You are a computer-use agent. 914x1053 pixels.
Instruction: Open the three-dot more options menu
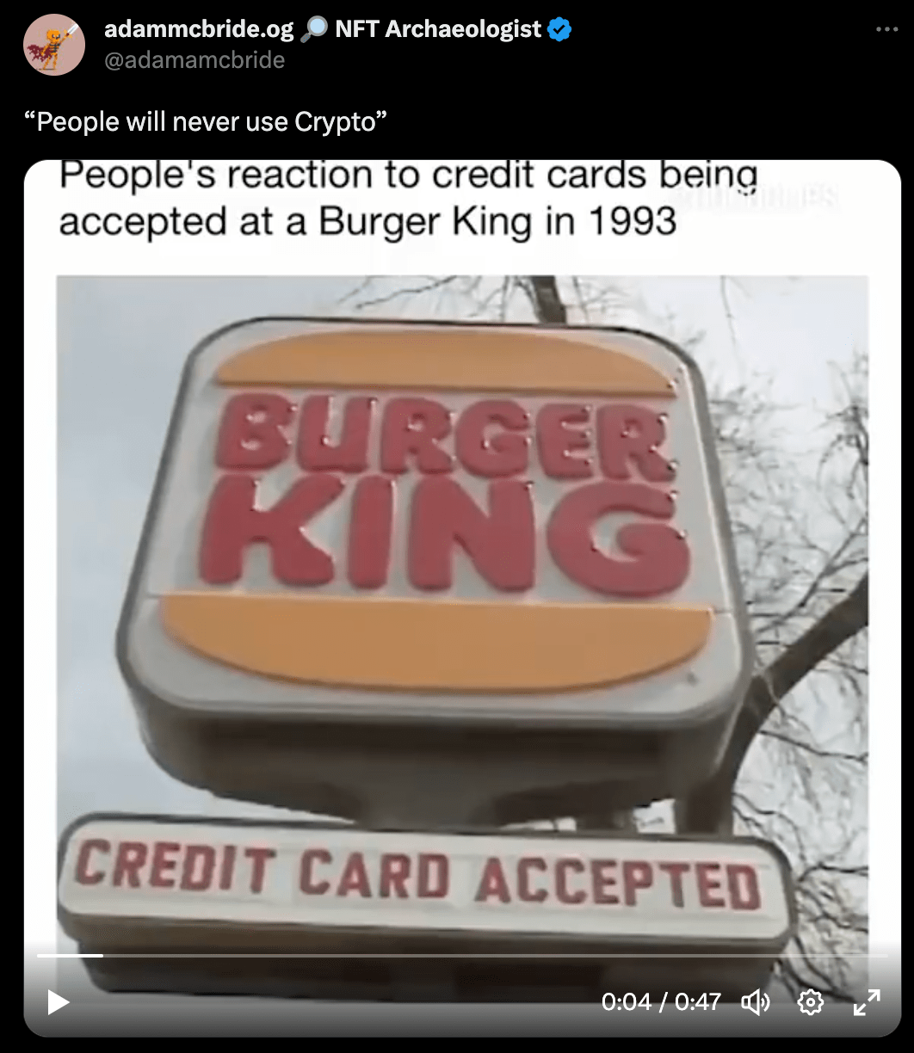[x=886, y=30]
